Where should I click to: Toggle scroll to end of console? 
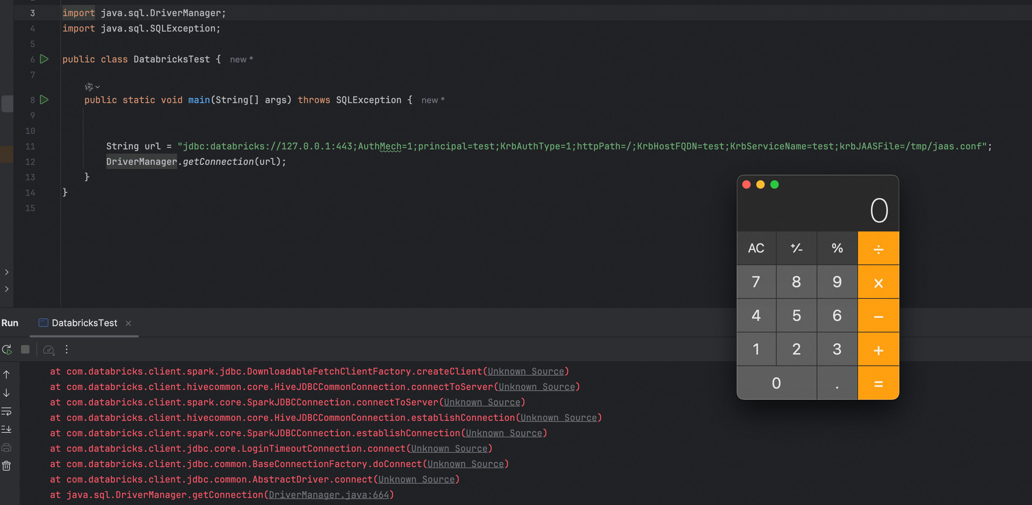click(x=6, y=429)
